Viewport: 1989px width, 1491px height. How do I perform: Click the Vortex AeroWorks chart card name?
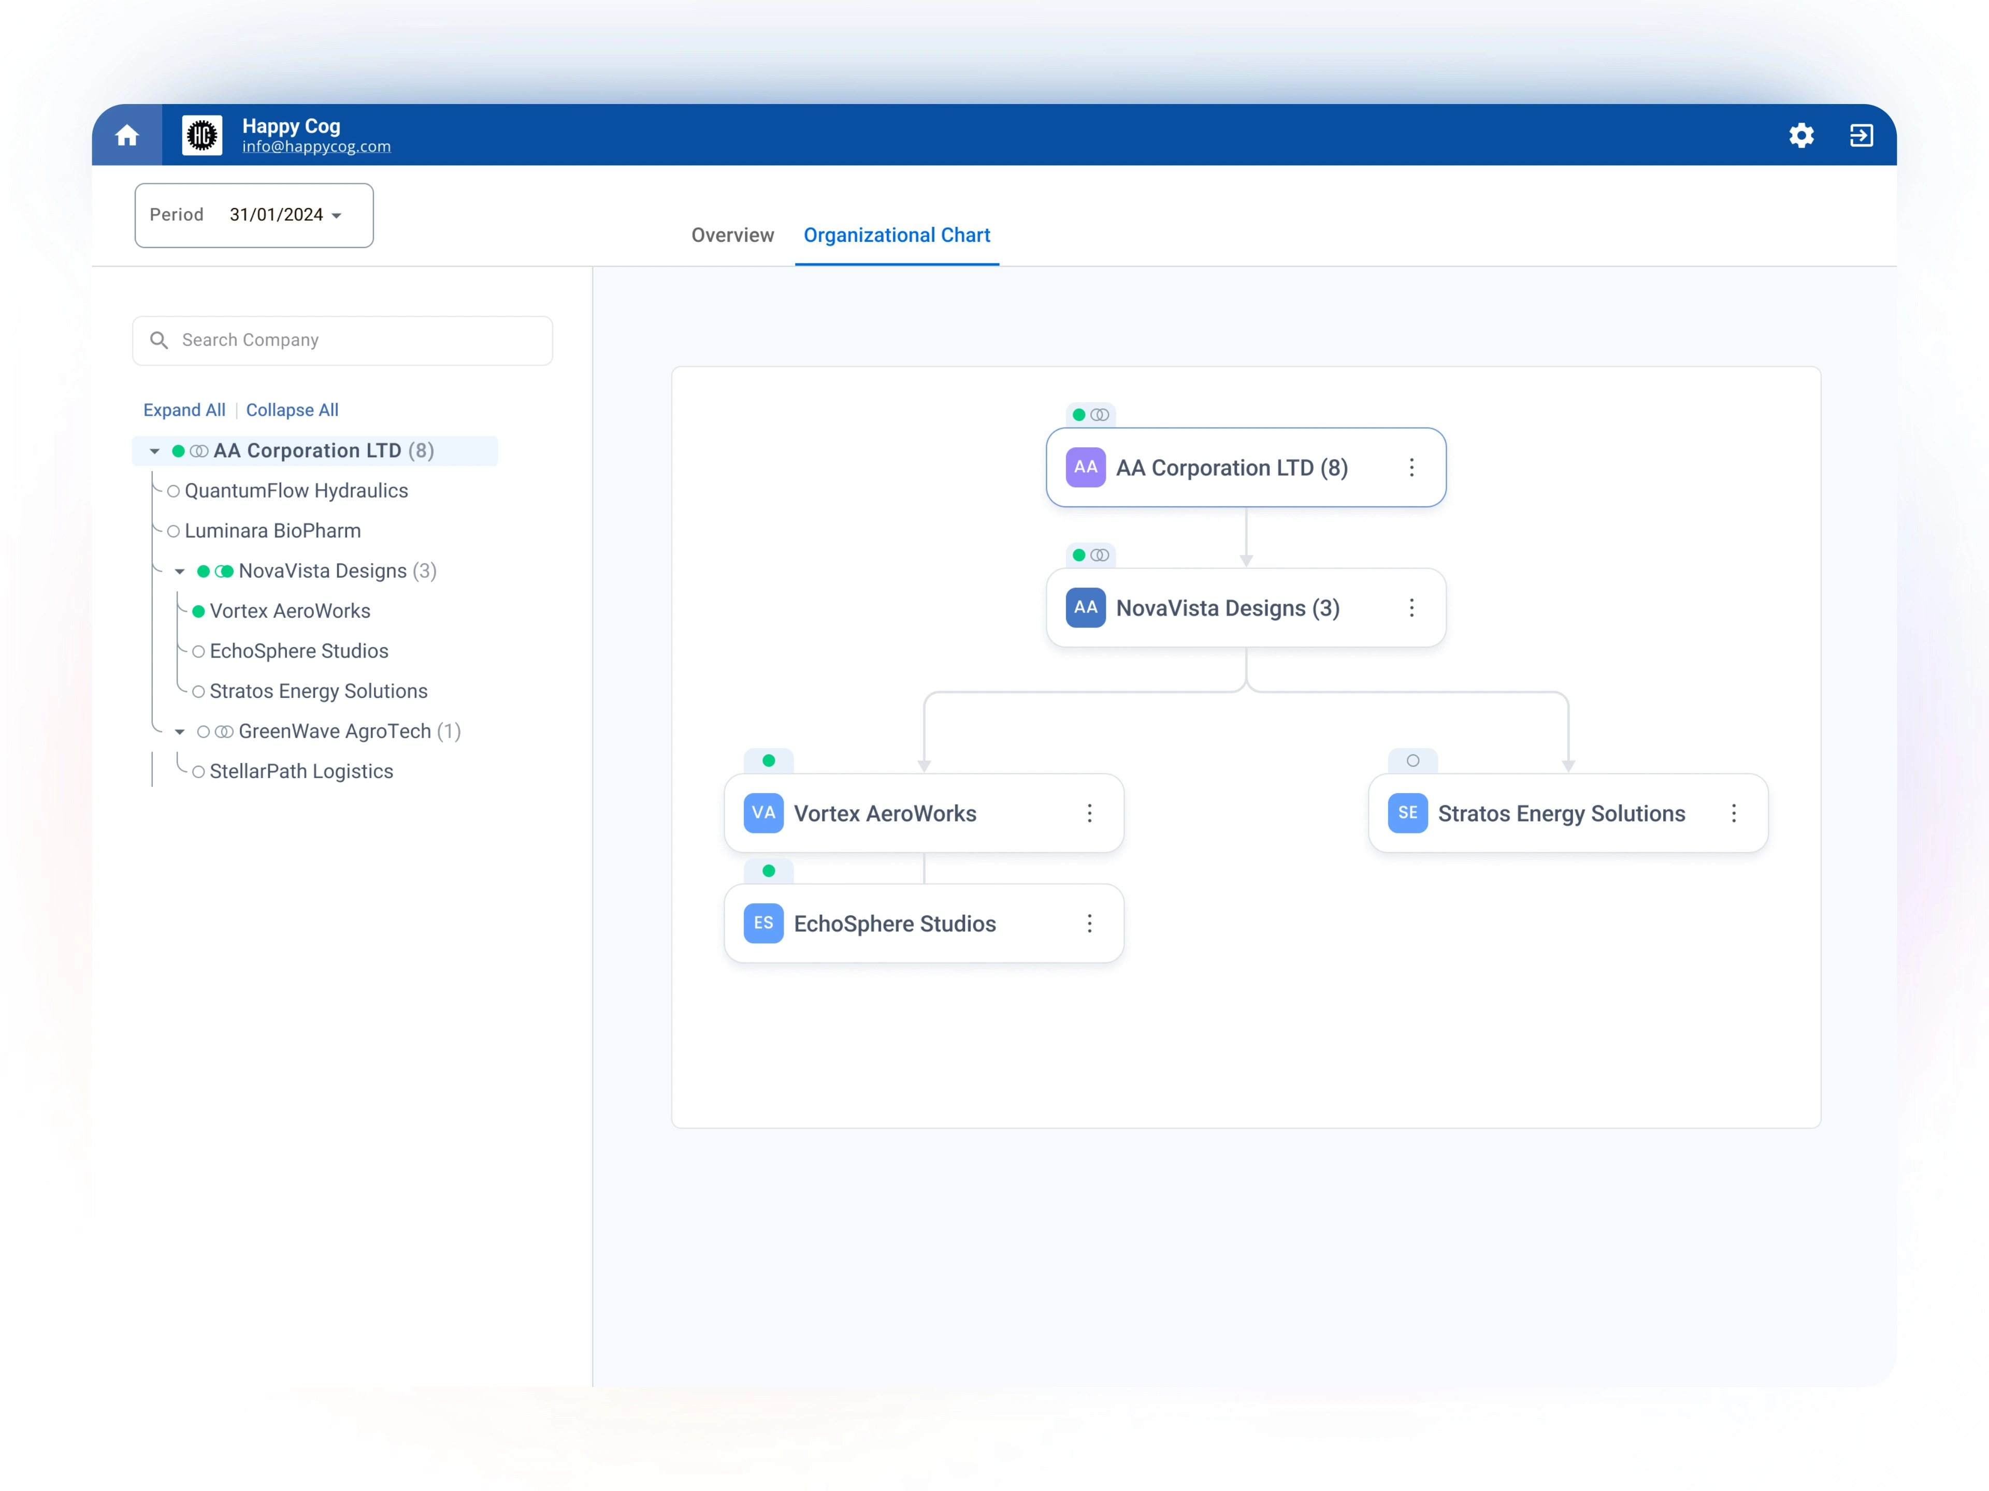885,813
